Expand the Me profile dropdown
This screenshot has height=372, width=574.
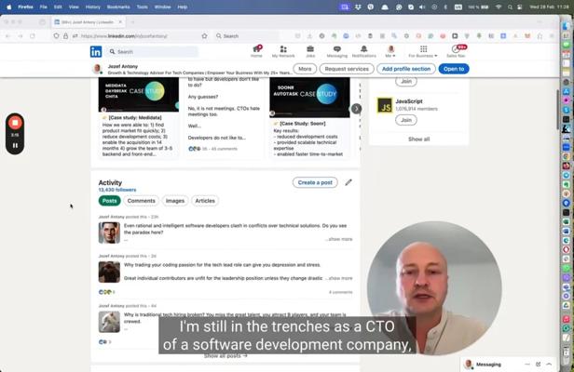point(391,52)
